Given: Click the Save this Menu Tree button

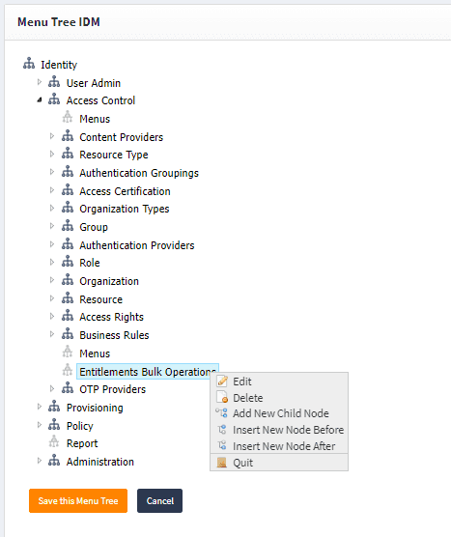Looking at the screenshot, I should click(x=78, y=500).
